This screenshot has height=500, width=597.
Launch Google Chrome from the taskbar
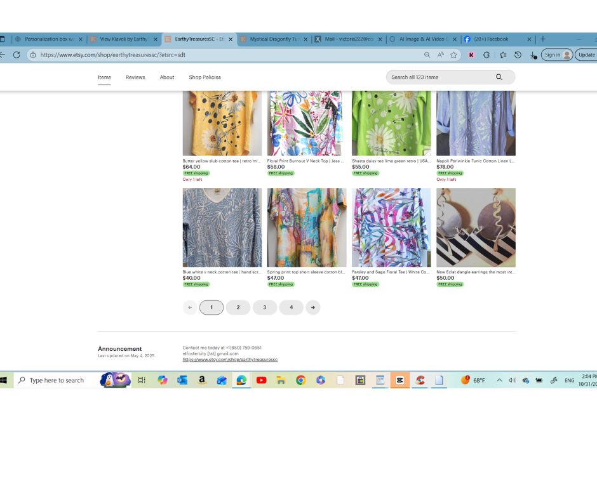click(x=301, y=379)
